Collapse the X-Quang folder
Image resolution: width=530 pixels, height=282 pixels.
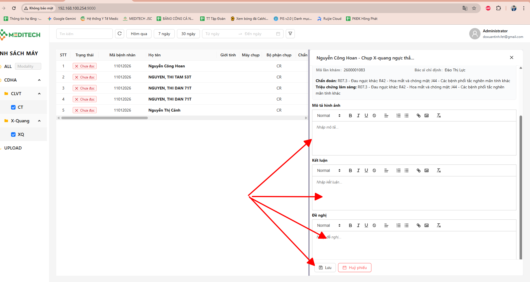39,121
